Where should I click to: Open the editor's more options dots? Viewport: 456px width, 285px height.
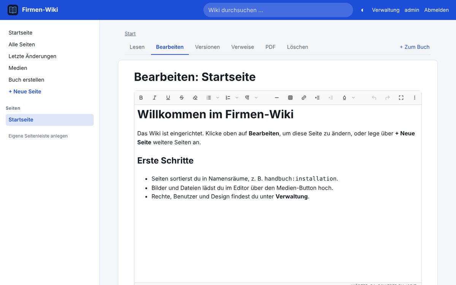tap(415, 98)
